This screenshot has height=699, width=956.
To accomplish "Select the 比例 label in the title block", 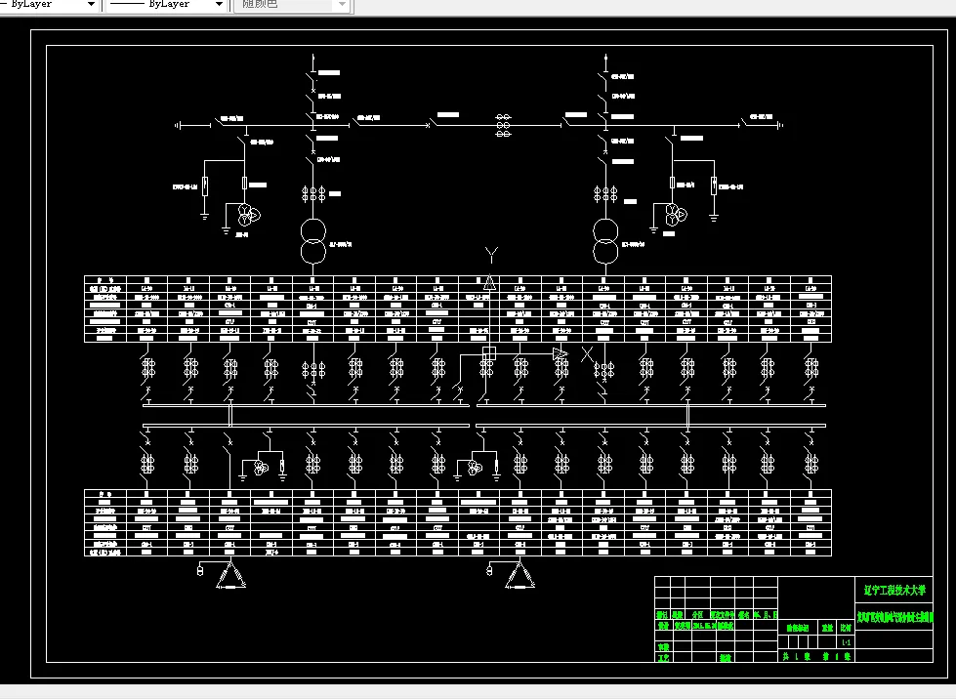I will 846,628.
